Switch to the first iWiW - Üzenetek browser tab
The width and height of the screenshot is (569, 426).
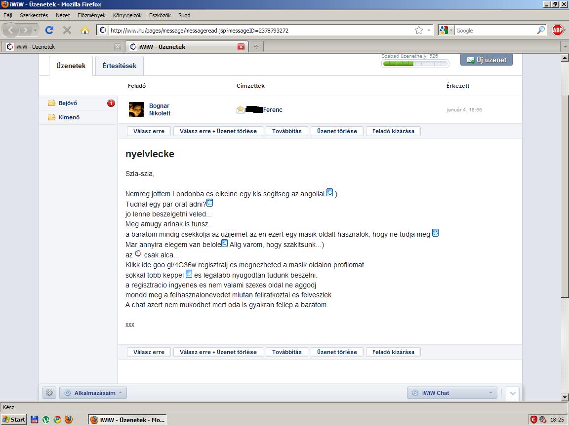pos(63,47)
